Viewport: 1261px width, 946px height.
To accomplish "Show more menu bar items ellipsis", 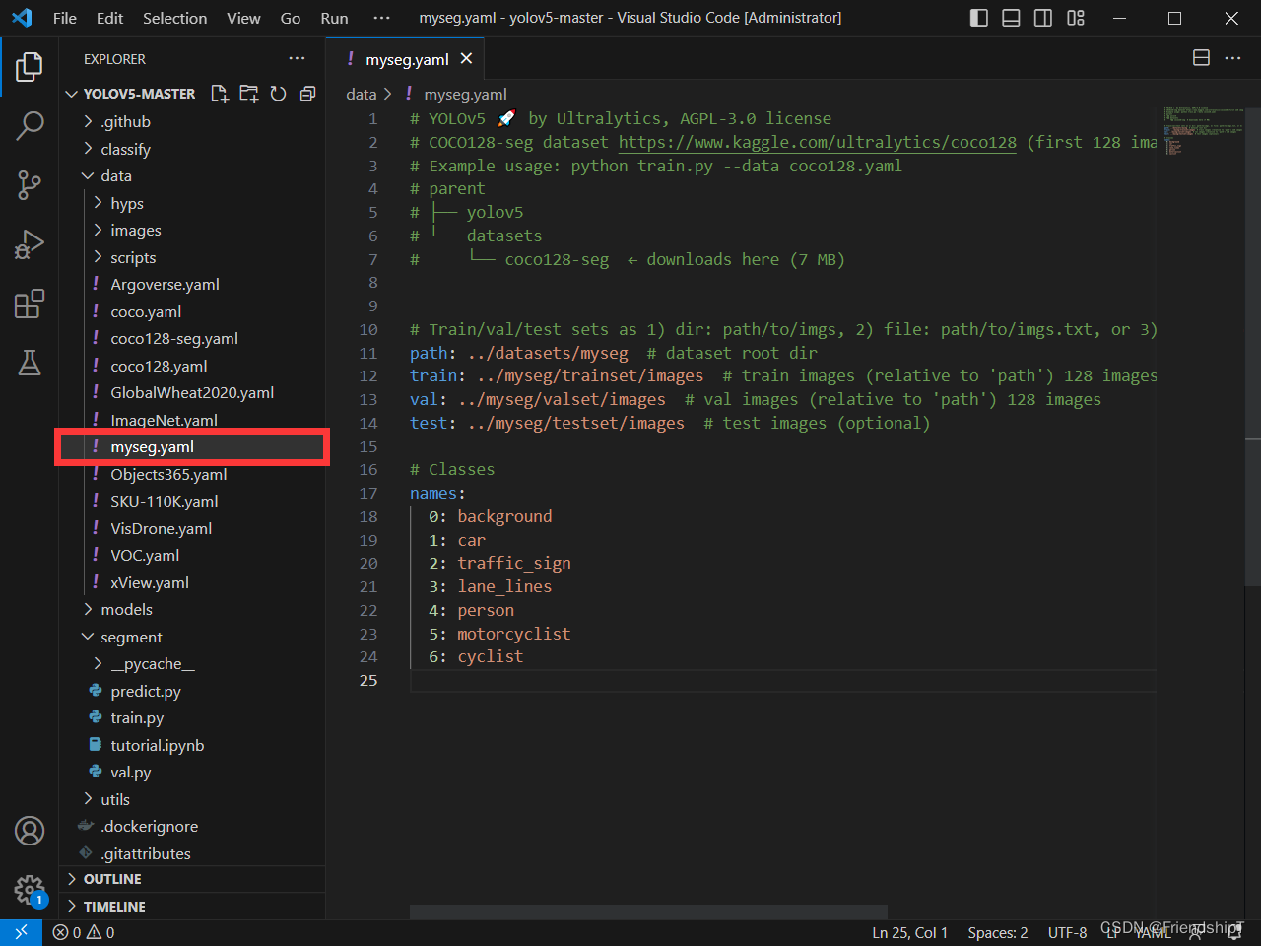I will (382, 18).
